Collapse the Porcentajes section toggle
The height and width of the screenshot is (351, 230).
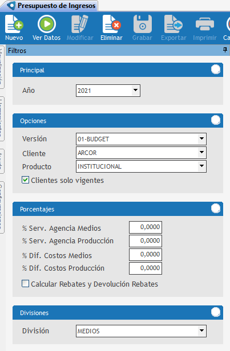click(216, 209)
